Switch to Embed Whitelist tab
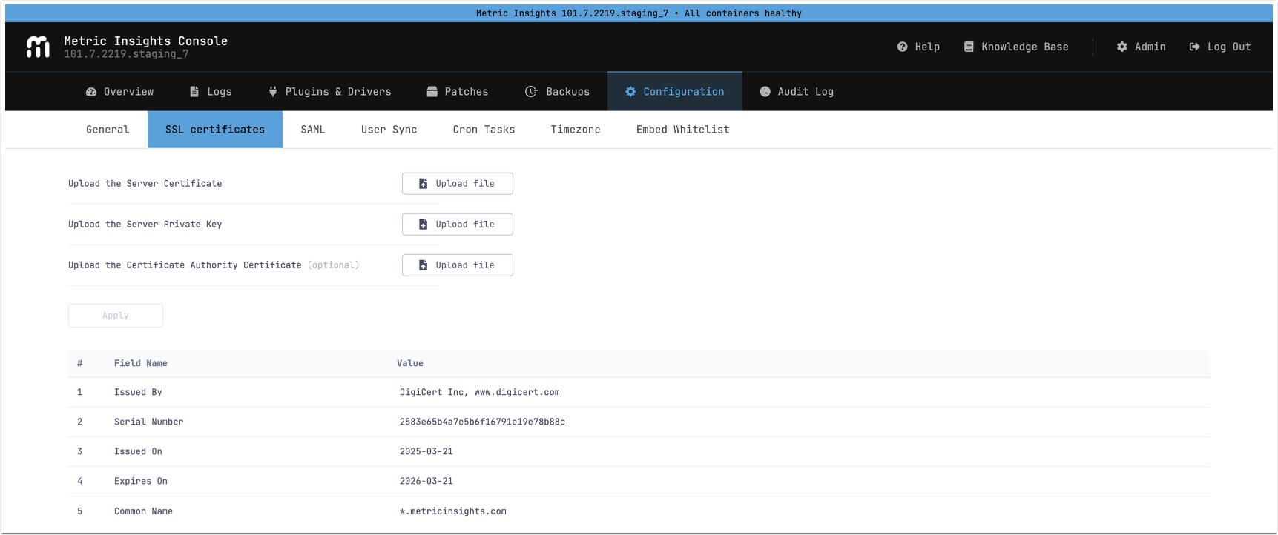The width and height of the screenshot is (1278, 535). (x=682, y=130)
